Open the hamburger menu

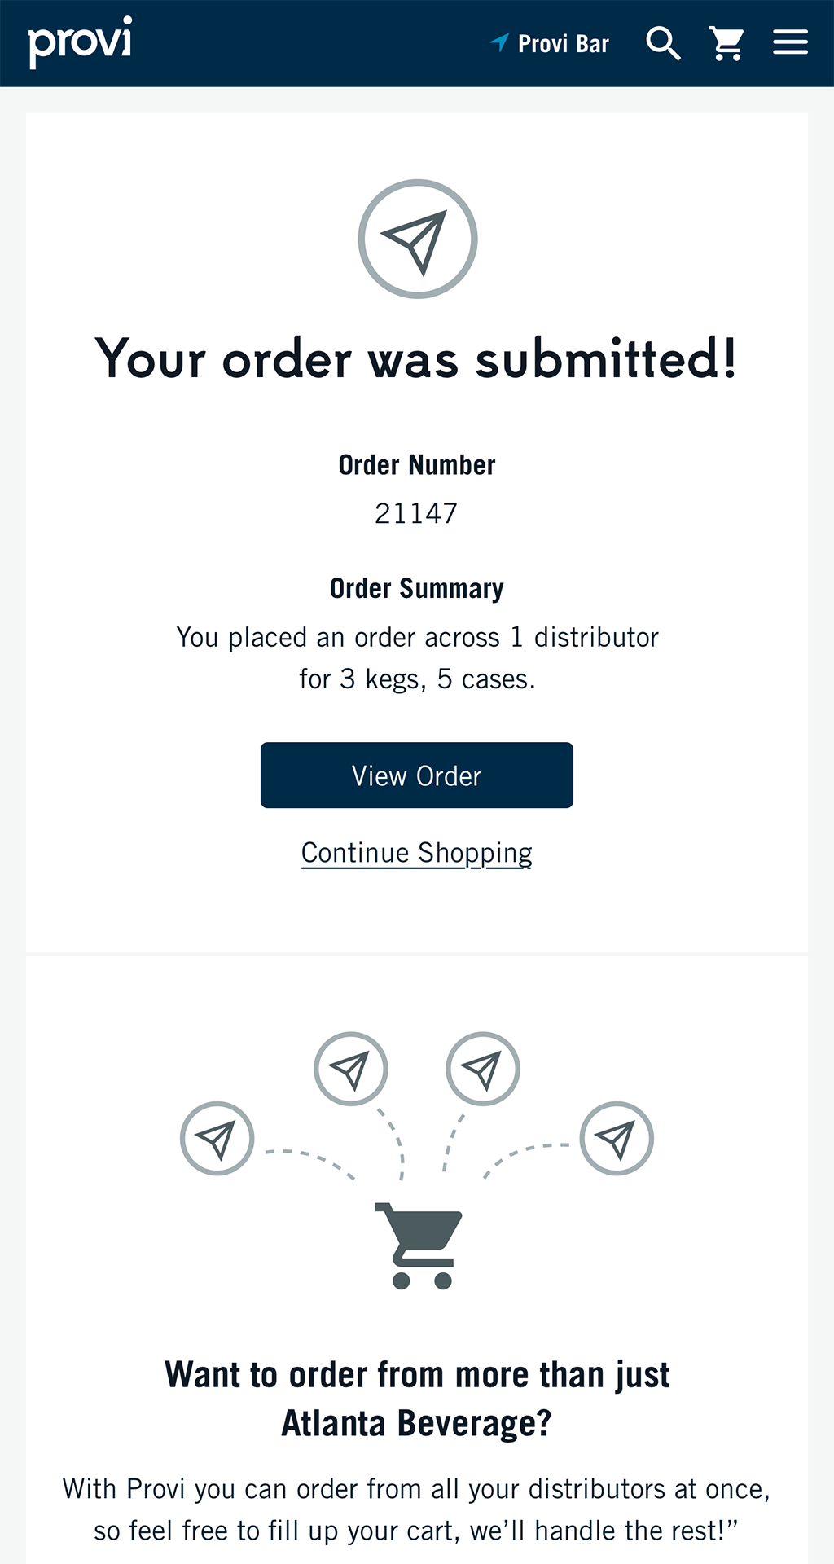[x=790, y=42]
